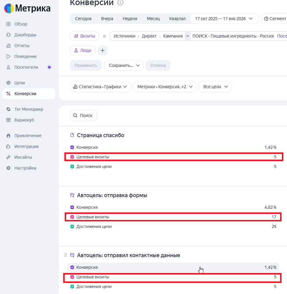Uncheck Конверсия under Страница спасибо
The width and height of the screenshot is (287, 294).
[72, 147]
